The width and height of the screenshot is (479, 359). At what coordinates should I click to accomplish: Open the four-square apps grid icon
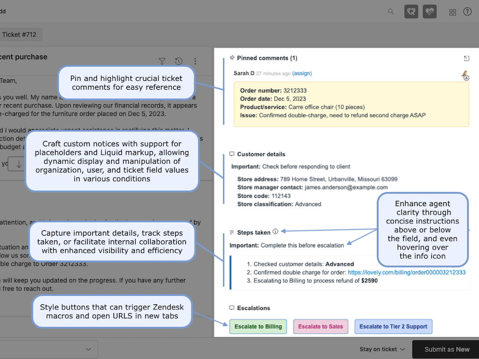(x=452, y=12)
